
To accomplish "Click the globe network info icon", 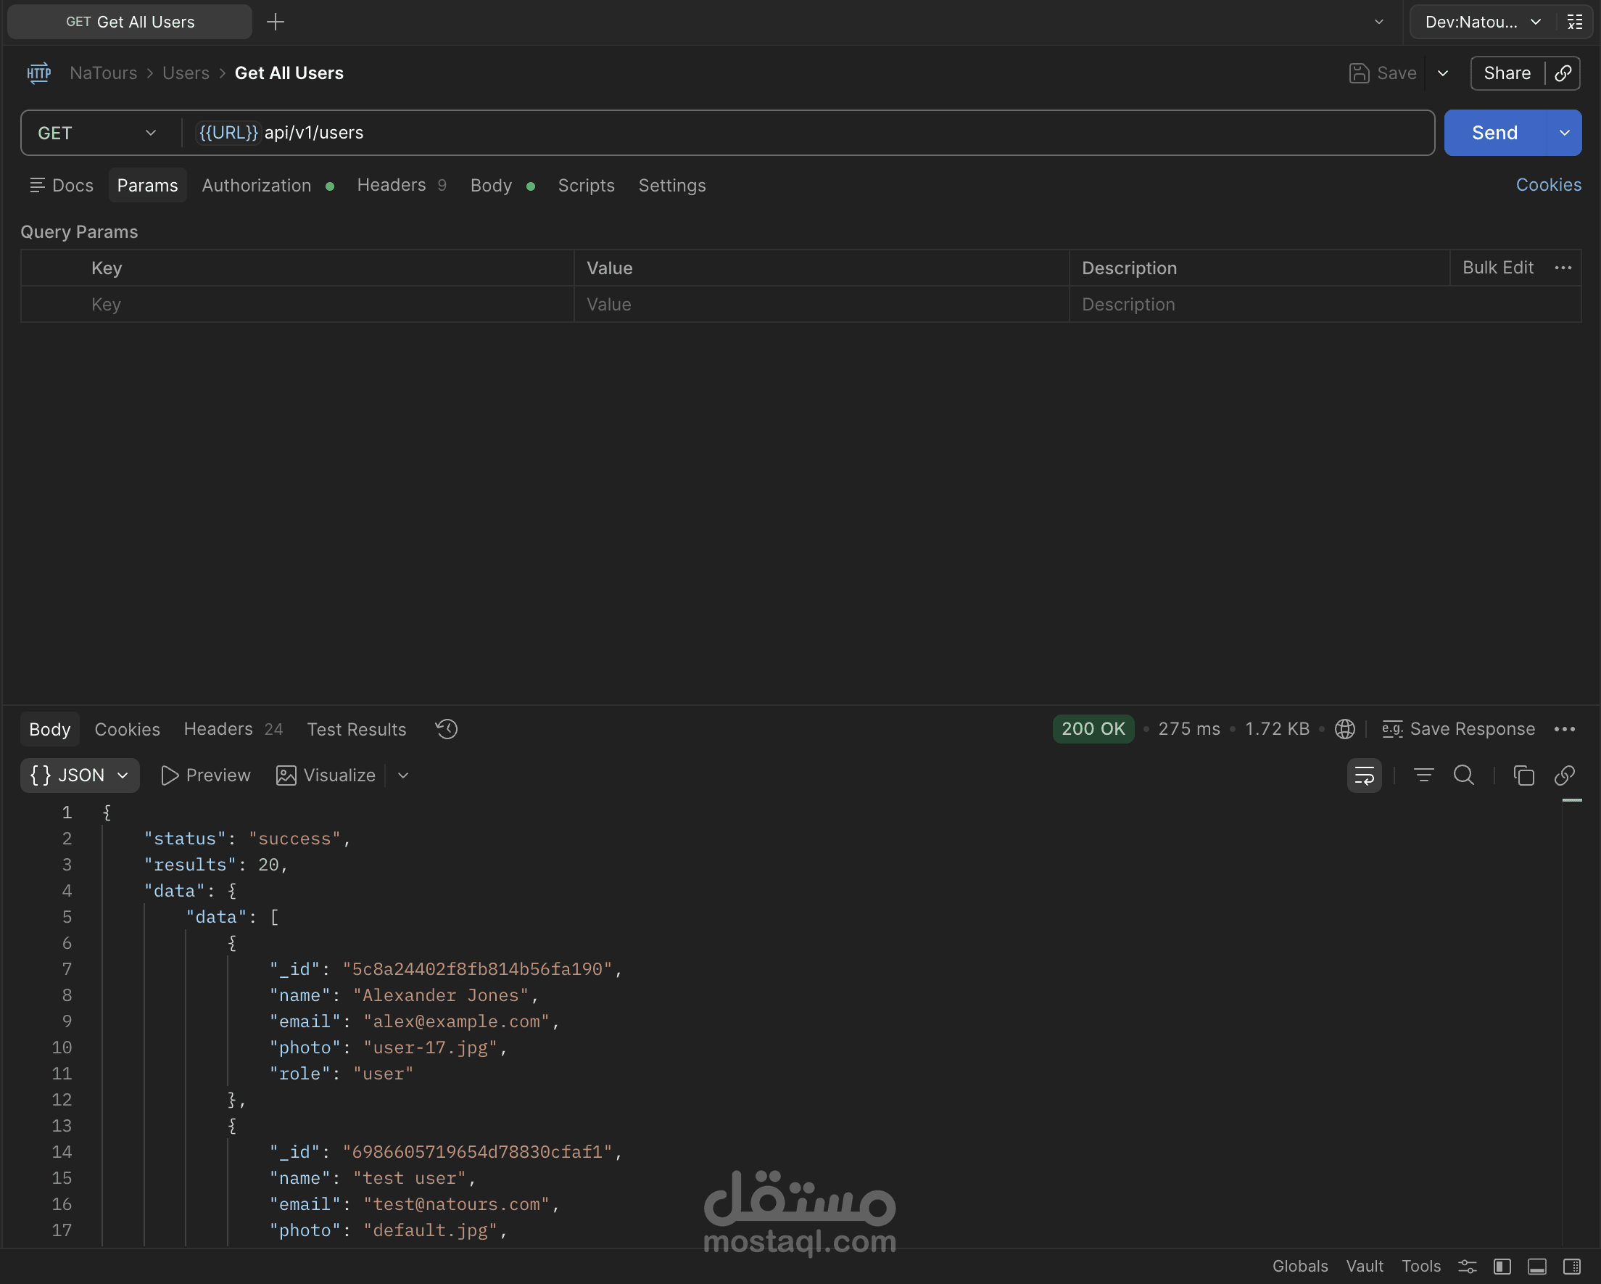I will click(1344, 729).
